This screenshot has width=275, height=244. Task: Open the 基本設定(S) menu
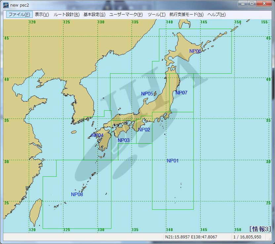[94, 15]
